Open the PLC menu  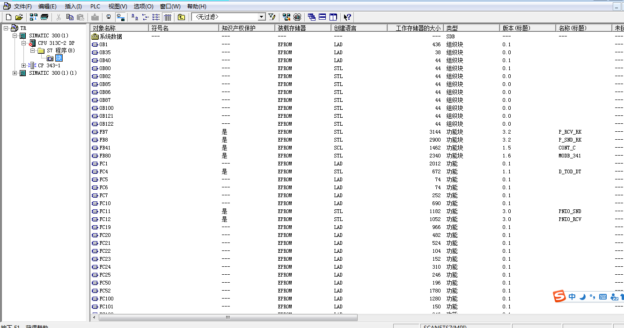pyautogui.click(x=95, y=7)
